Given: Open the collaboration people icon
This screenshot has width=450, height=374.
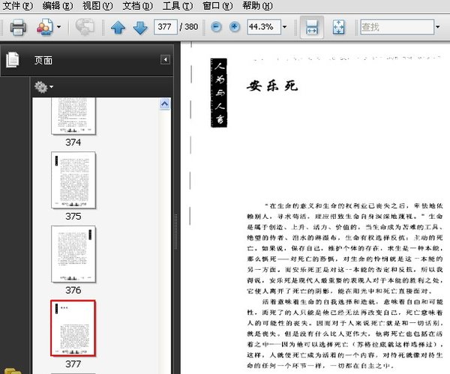Looking at the screenshot, I should pyautogui.click(x=44, y=27).
